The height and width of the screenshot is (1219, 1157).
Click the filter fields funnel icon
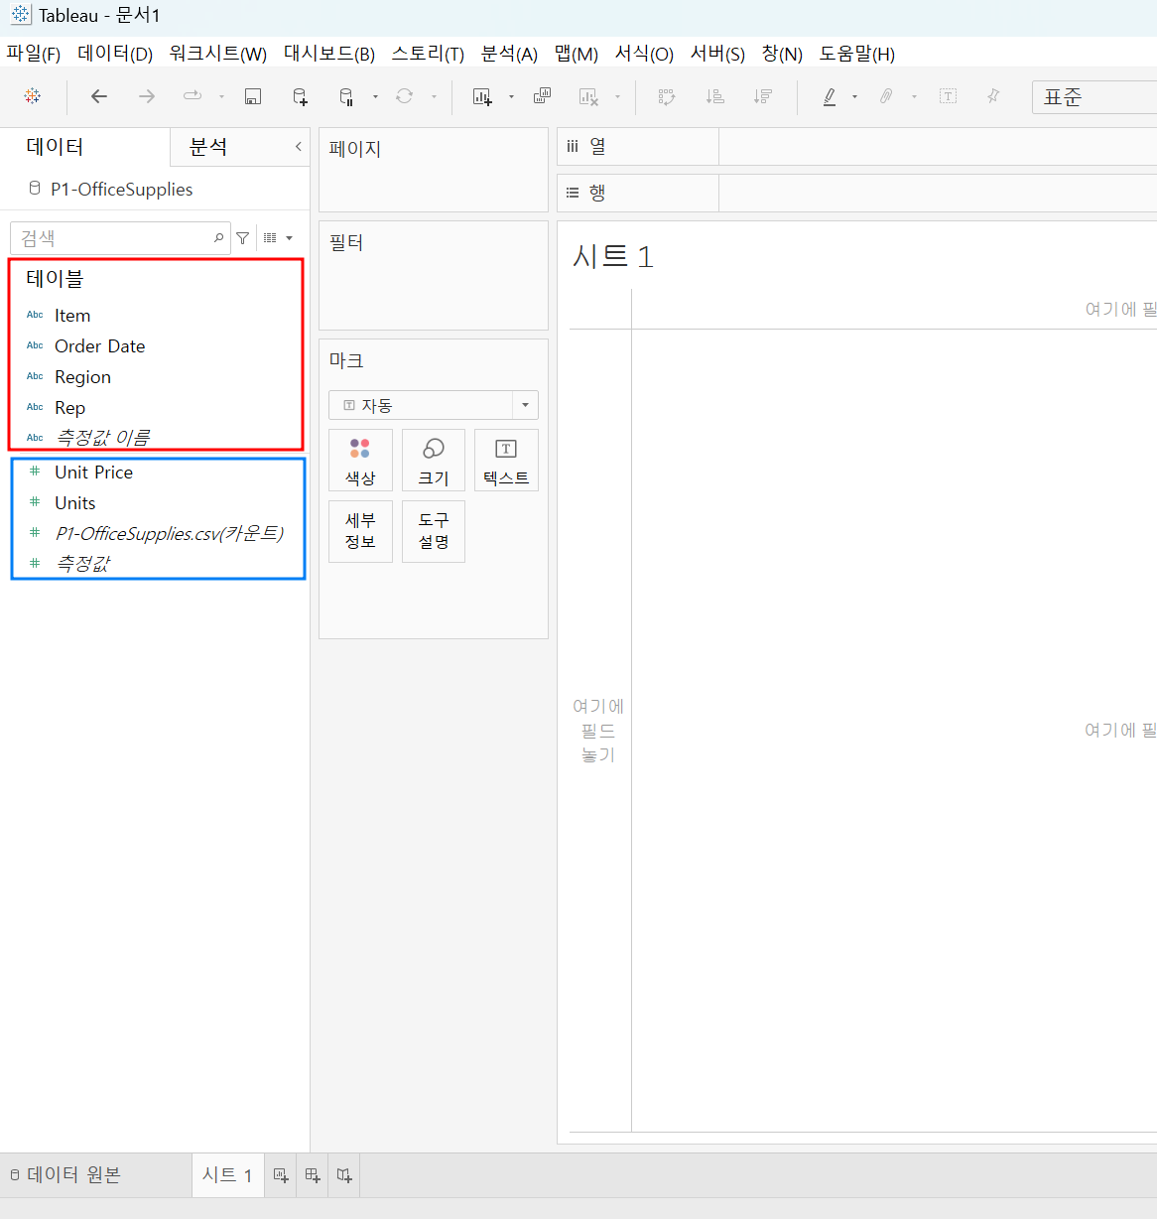coord(243,238)
